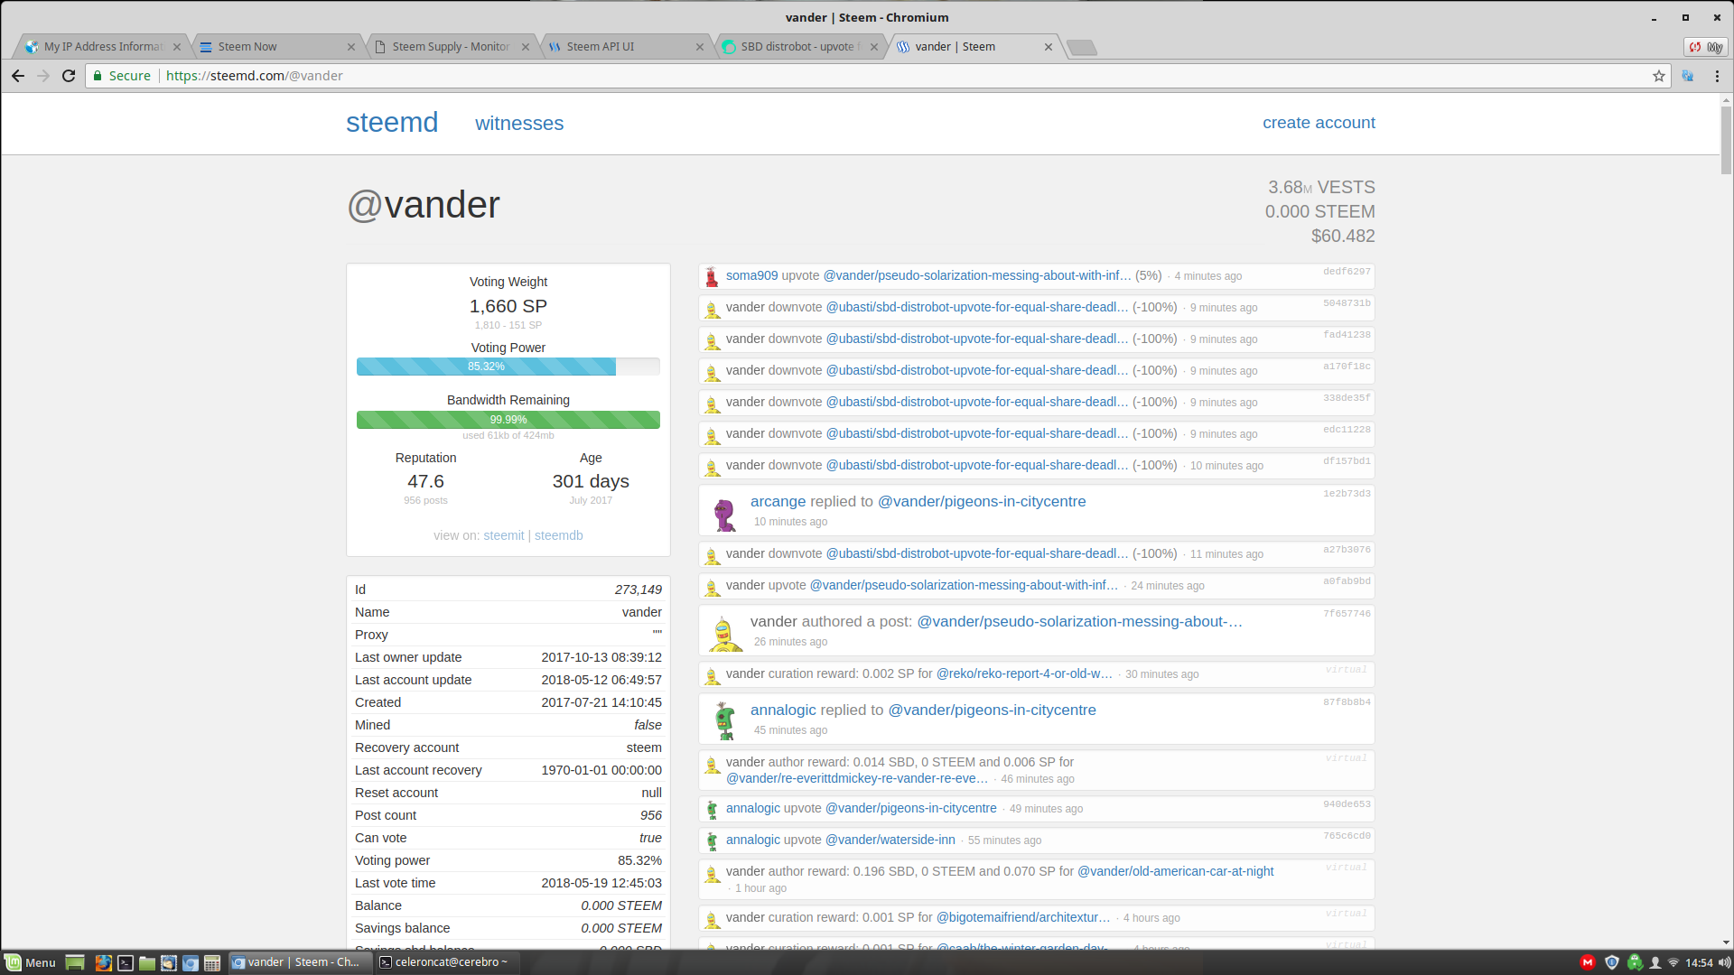Click the steemd logo link
Image resolution: width=1734 pixels, height=975 pixels.
pyautogui.click(x=392, y=123)
